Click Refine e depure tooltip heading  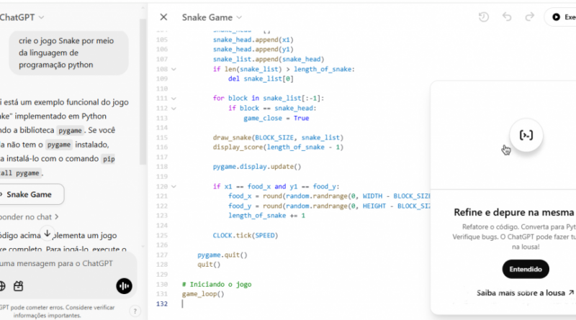click(514, 212)
